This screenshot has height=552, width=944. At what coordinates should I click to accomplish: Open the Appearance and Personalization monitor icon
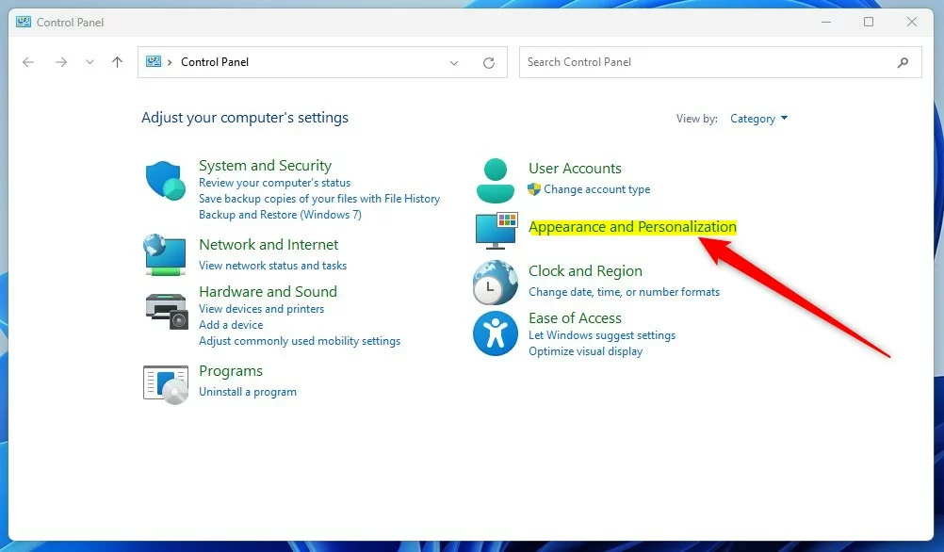[x=496, y=231]
